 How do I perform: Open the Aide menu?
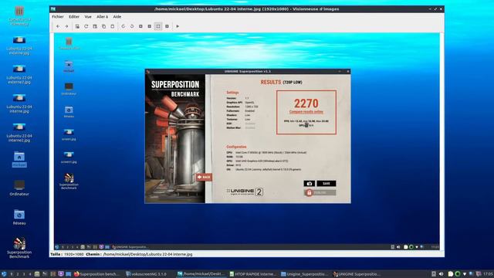pyautogui.click(x=117, y=17)
